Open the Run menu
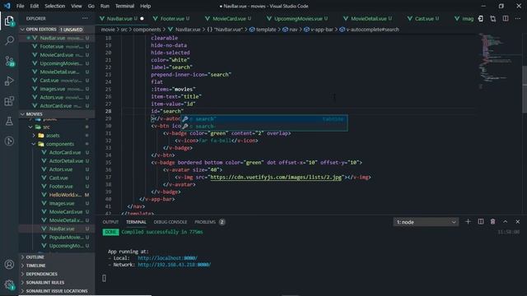Image resolution: width=527 pixels, height=296 pixels. (105, 6)
